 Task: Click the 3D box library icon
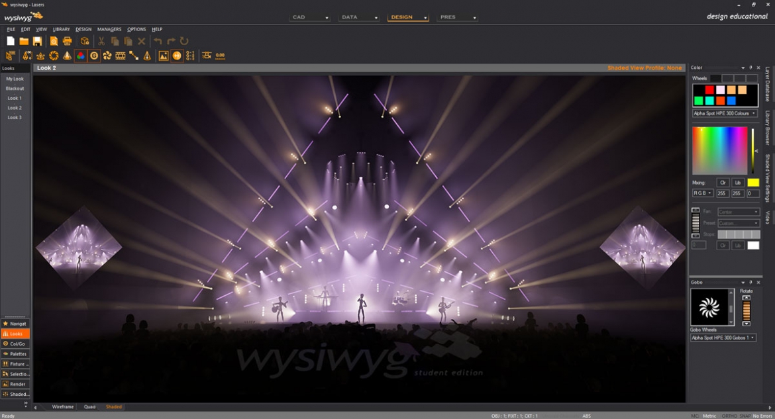click(x=85, y=41)
